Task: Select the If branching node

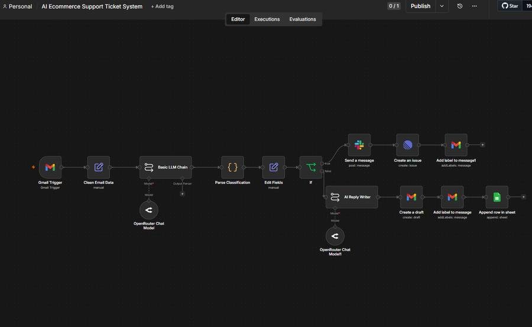Action: pos(311,167)
